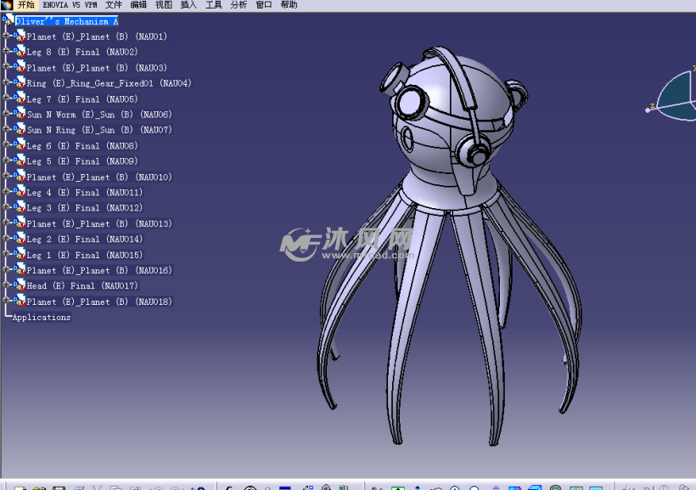
Task: Click the part icon beside Head (NAU017)
Action: (x=20, y=285)
